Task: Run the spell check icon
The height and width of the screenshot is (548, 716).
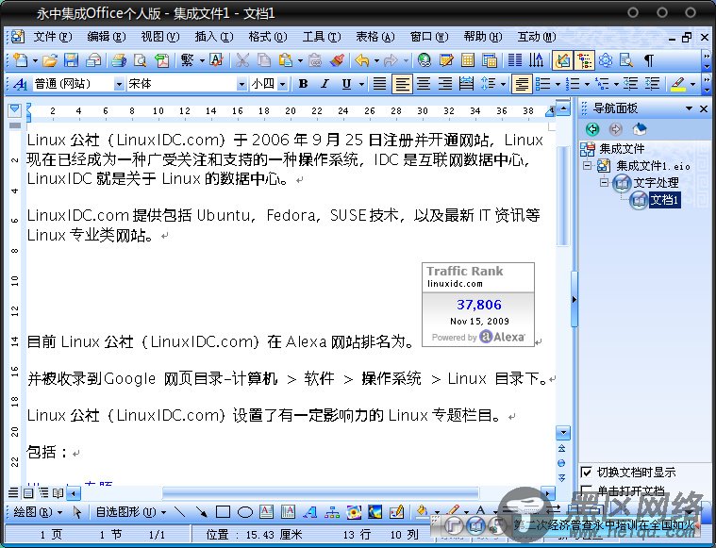Action: 216,60
